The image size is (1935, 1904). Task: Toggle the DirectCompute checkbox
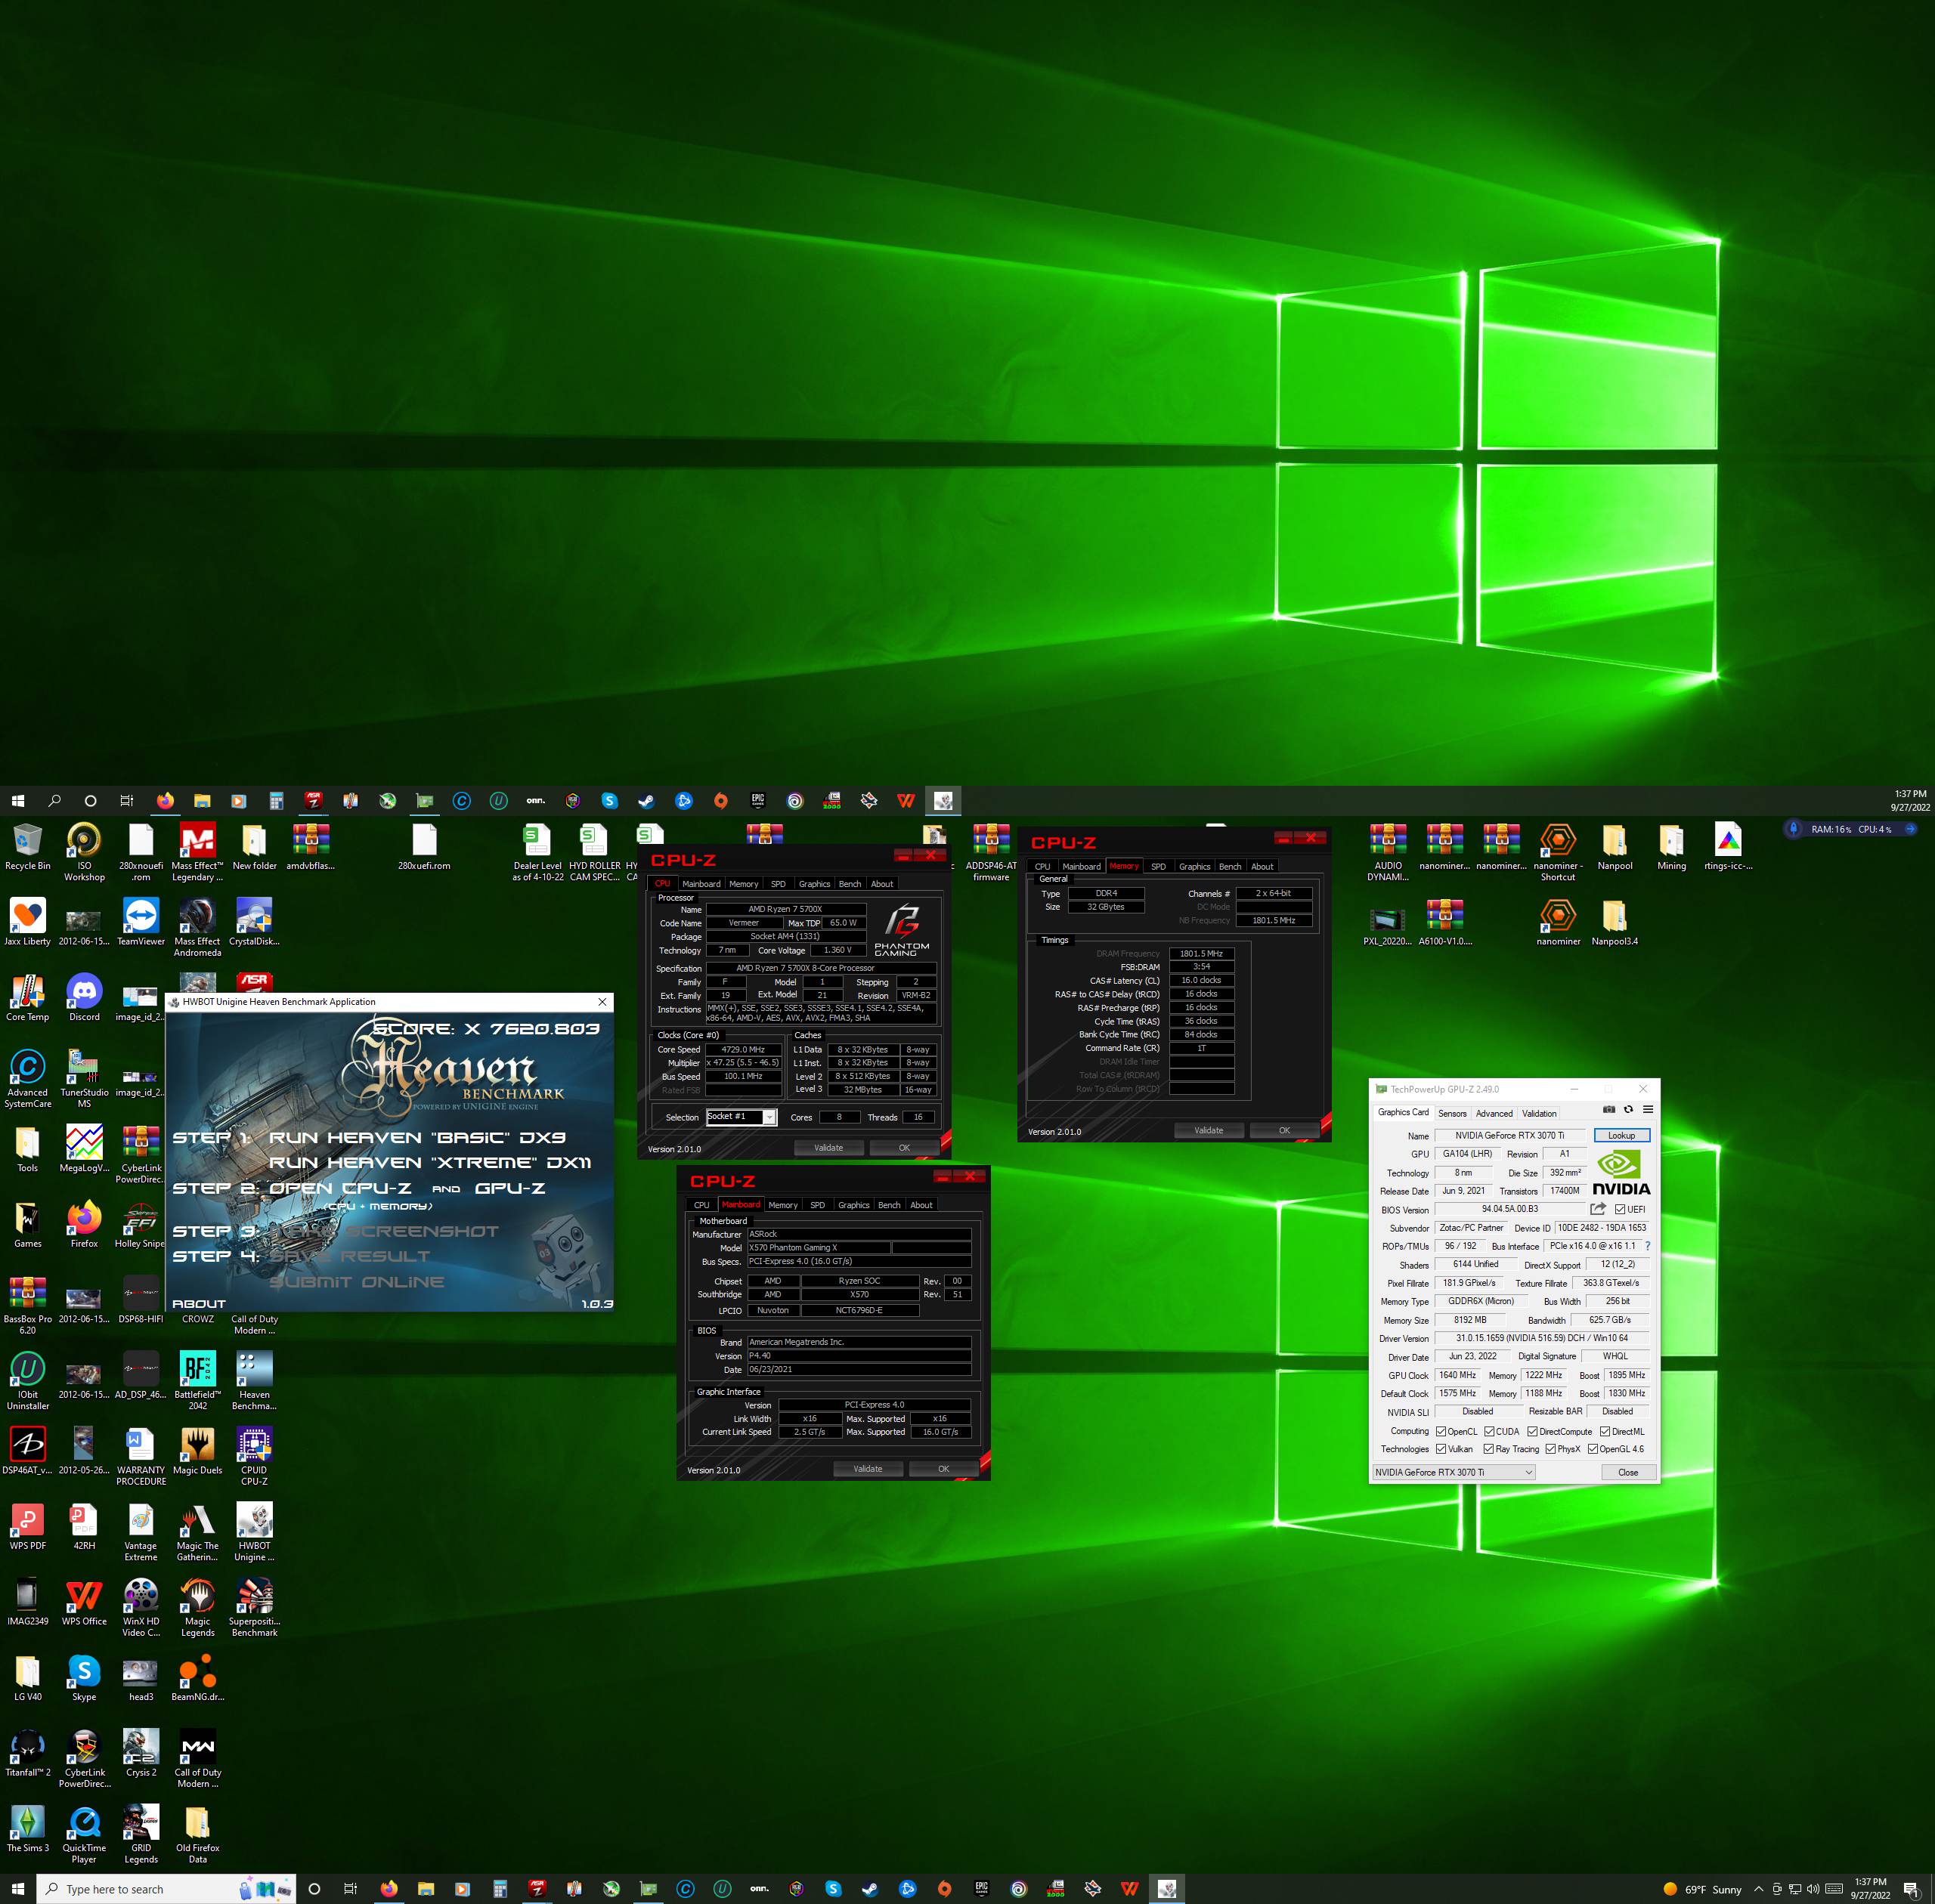[x=1533, y=1431]
